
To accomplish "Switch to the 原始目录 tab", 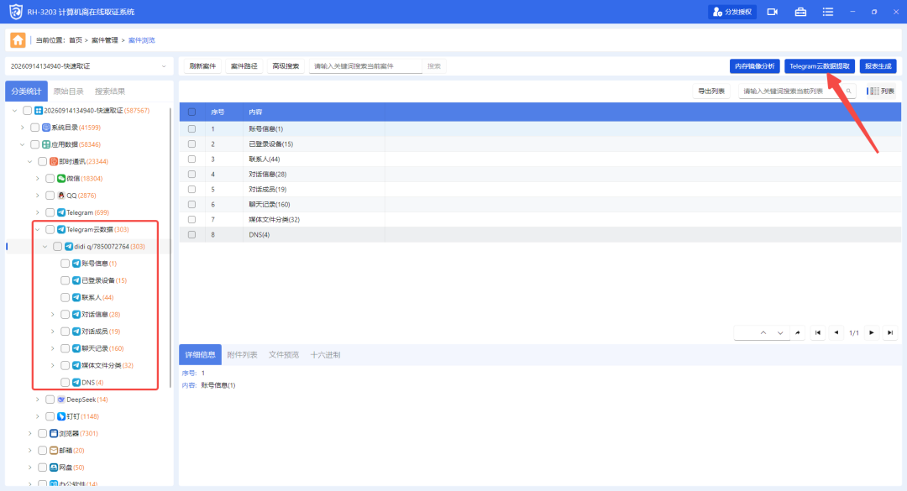I will pos(68,91).
